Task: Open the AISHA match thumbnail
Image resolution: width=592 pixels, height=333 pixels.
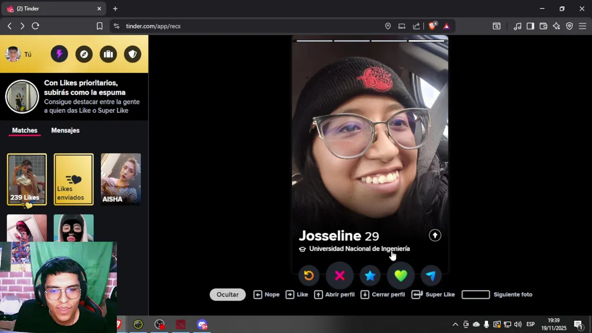Action: click(121, 179)
